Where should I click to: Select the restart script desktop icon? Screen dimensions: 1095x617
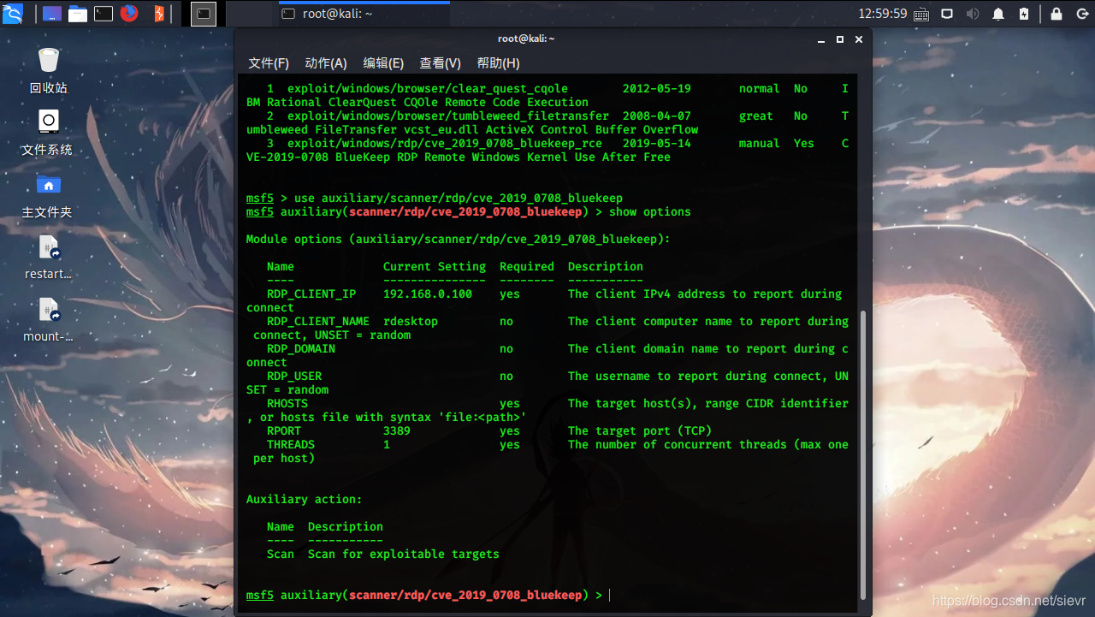[x=49, y=257]
